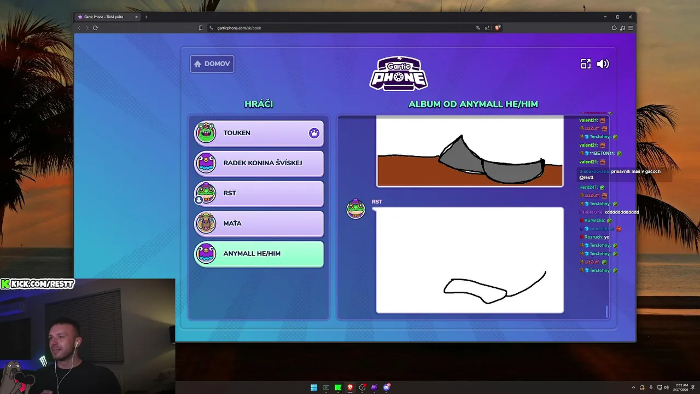Toggle fullscreen mode icon

coord(586,64)
